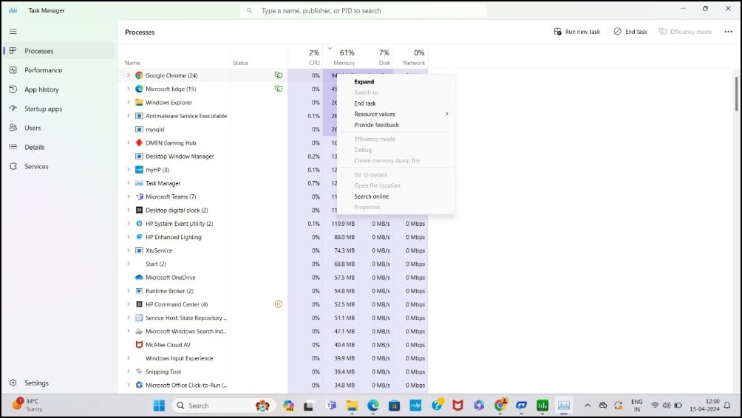Expand the Microsoft Edge process group

coord(128,89)
